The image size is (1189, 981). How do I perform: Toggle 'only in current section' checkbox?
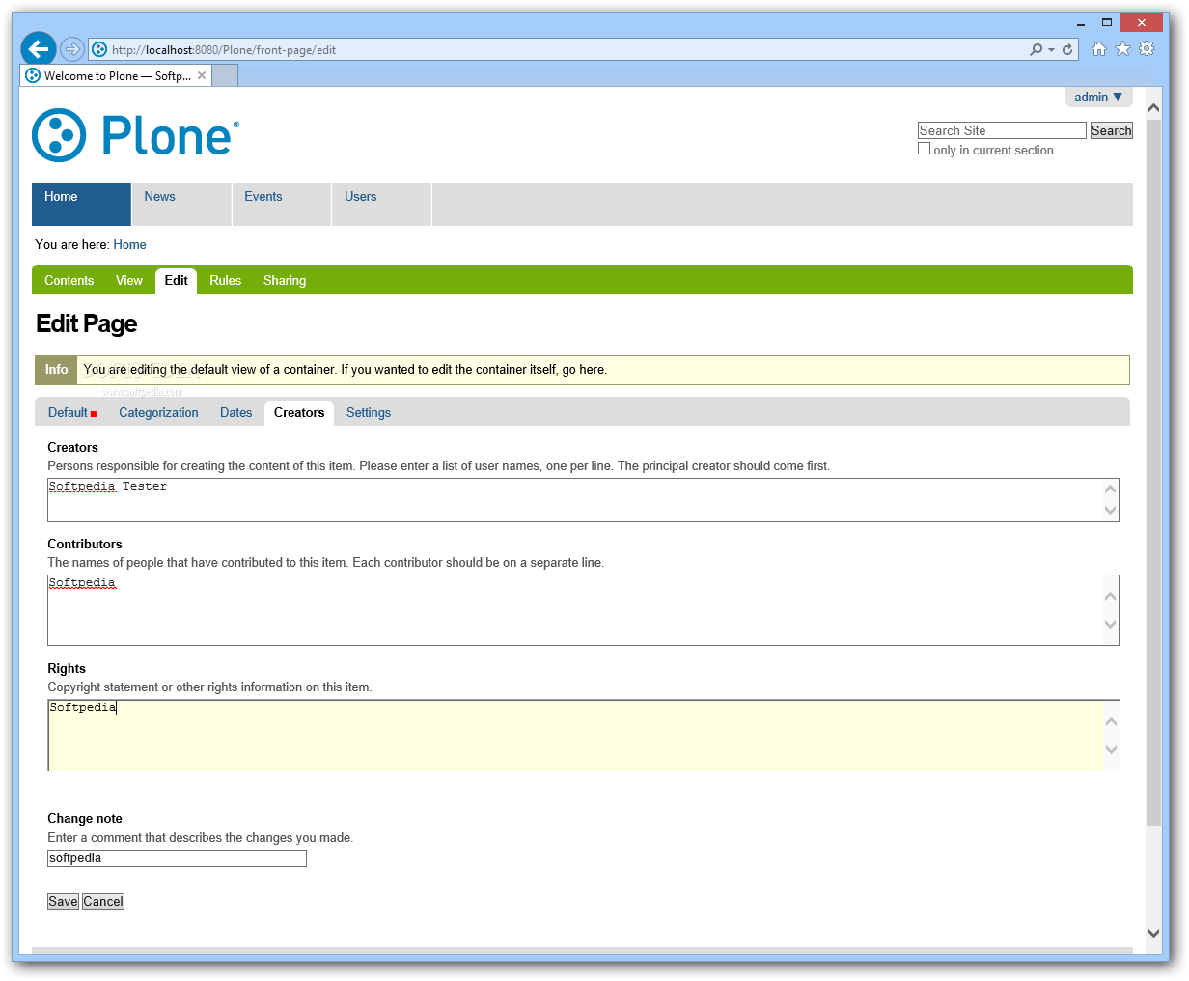pyautogui.click(x=924, y=149)
